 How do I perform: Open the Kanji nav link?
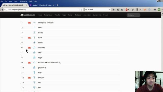coord(70,15)
